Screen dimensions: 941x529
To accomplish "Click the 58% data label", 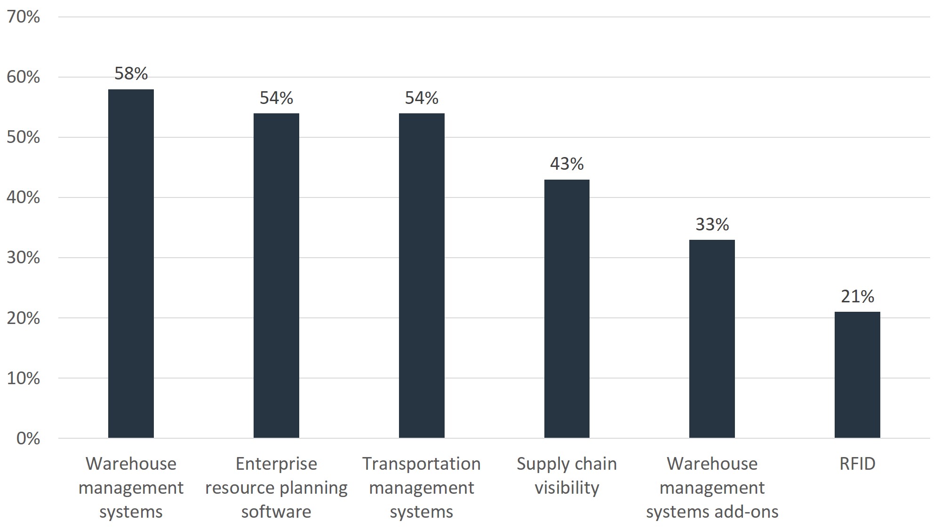I will 131,73.
